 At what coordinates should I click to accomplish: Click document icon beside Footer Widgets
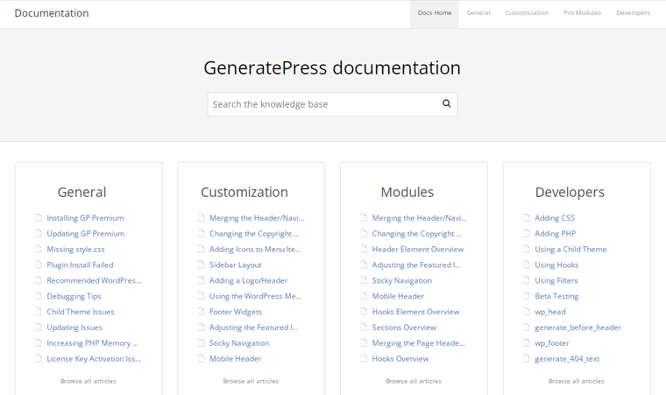[x=202, y=312]
